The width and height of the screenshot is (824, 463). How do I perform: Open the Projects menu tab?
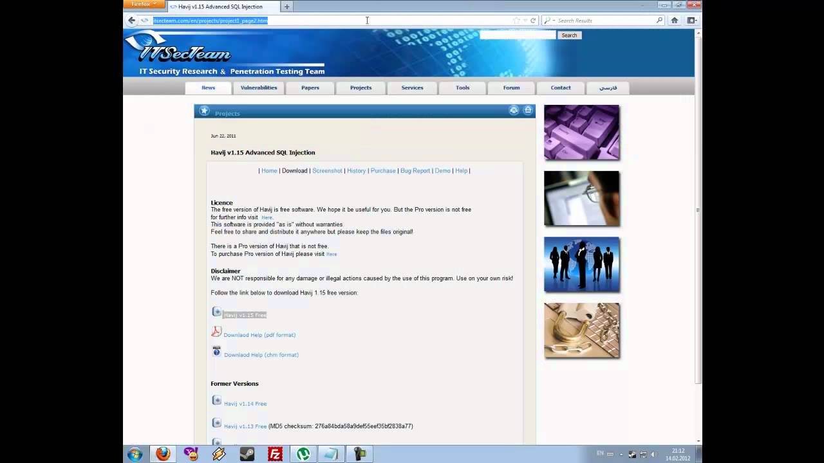pyautogui.click(x=360, y=87)
